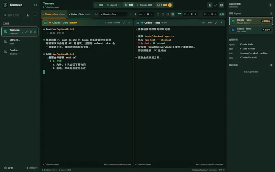The height and width of the screenshot is (172, 275).
Task: Go to next pane with right arrow
Action: pos(135,14)
